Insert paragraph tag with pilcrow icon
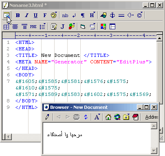This screenshot has width=165, height=156. coord(83,15)
